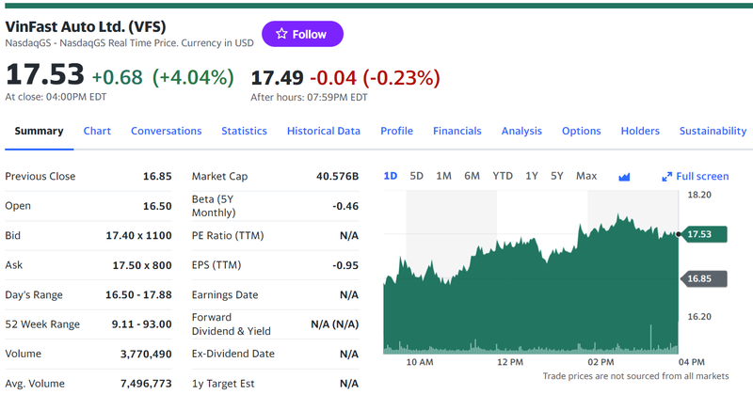Click the 16.85 previous close chart marker
This screenshot has height=410, width=753.
click(x=704, y=278)
